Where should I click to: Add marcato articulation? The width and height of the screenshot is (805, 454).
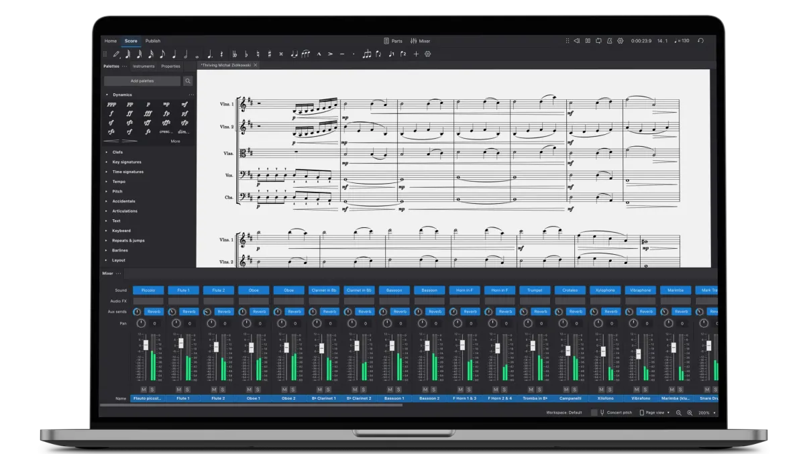pyautogui.click(x=319, y=54)
